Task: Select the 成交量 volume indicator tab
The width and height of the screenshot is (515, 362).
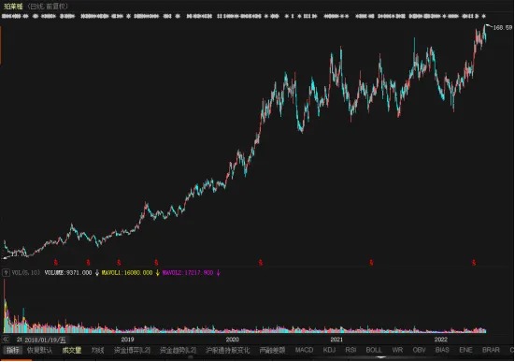Action: pyautogui.click(x=72, y=350)
